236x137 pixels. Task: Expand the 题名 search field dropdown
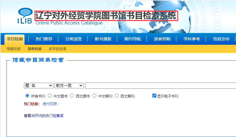39,85
